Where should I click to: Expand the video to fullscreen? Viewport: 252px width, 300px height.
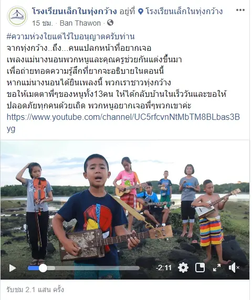click(x=217, y=268)
